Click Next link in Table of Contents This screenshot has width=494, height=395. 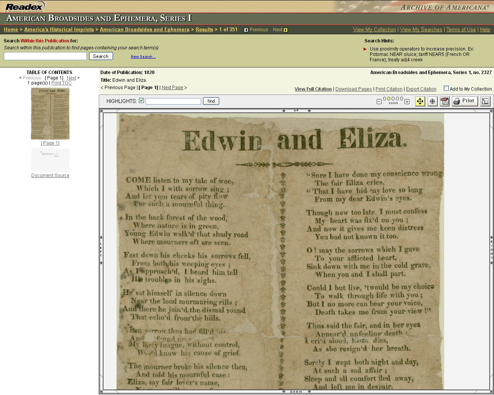pyautogui.click(x=71, y=78)
